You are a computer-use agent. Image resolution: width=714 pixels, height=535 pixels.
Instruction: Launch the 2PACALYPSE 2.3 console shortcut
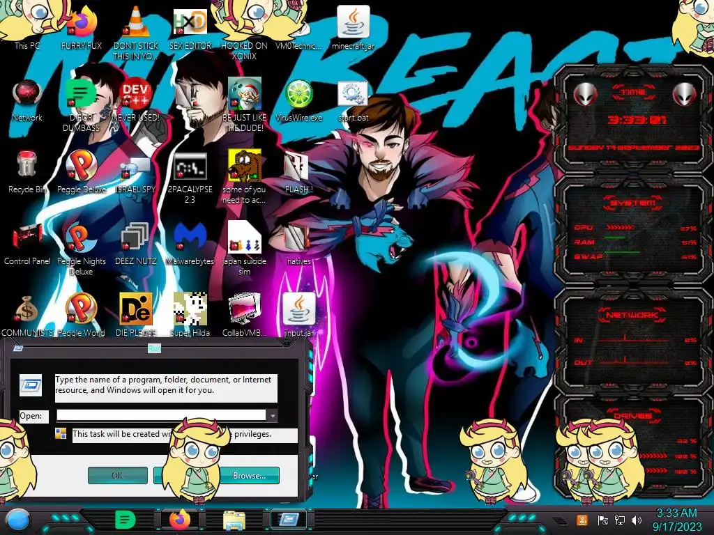(190, 178)
